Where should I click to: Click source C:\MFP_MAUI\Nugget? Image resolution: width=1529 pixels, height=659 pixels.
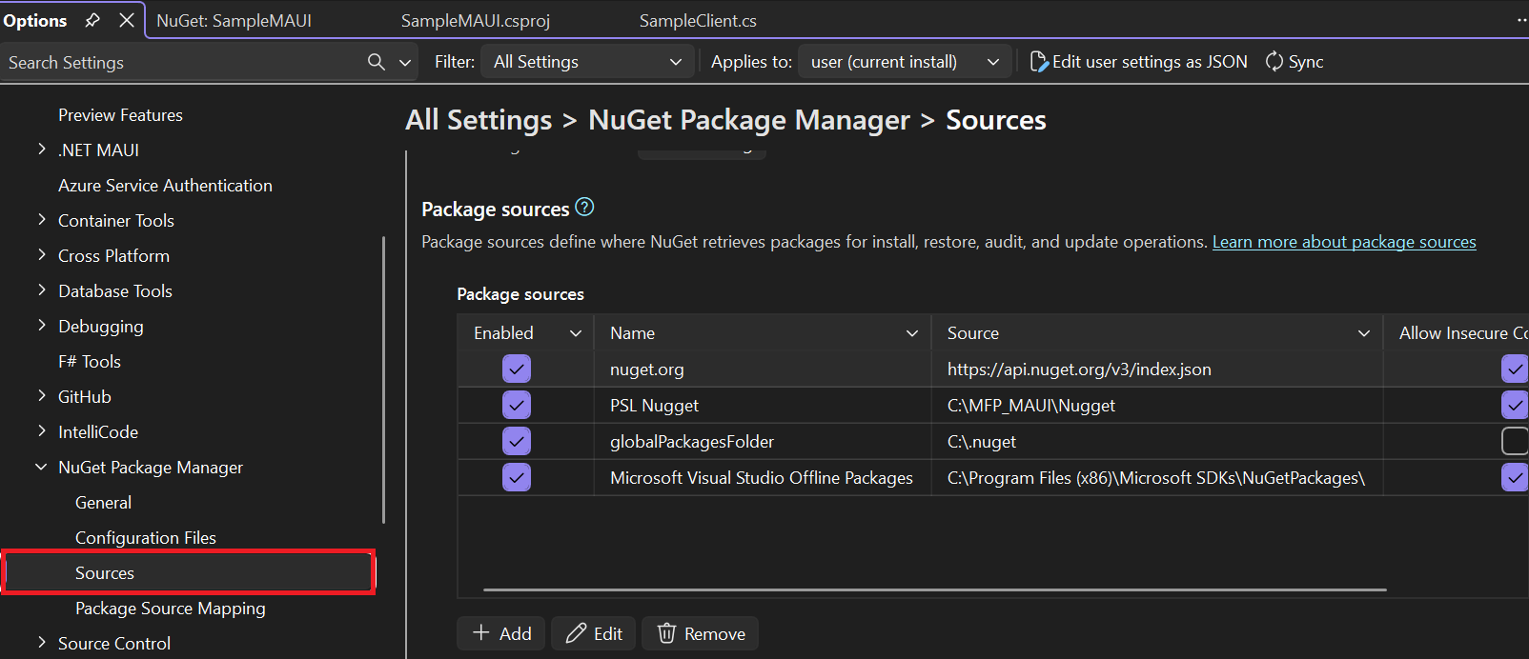pyautogui.click(x=1031, y=406)
